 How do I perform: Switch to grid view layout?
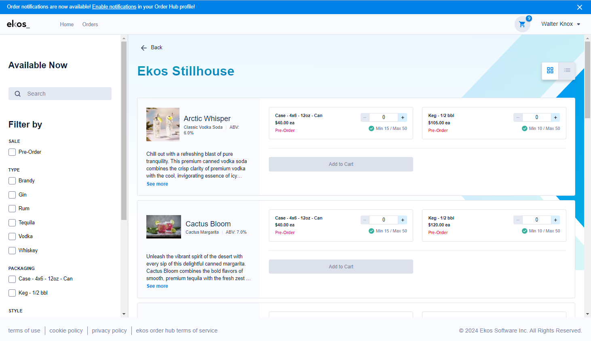pos(550,71)
